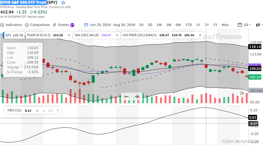
Task: Click the Jun 29, 2010 - Aug 10, 2010 date range
Action: point(112,25)
